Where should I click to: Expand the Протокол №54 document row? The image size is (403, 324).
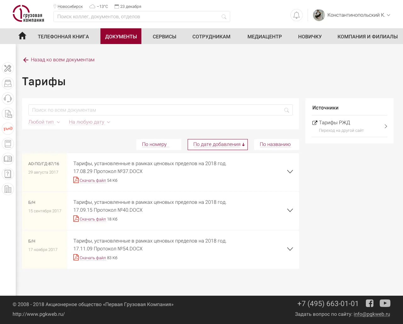(290, 249)
